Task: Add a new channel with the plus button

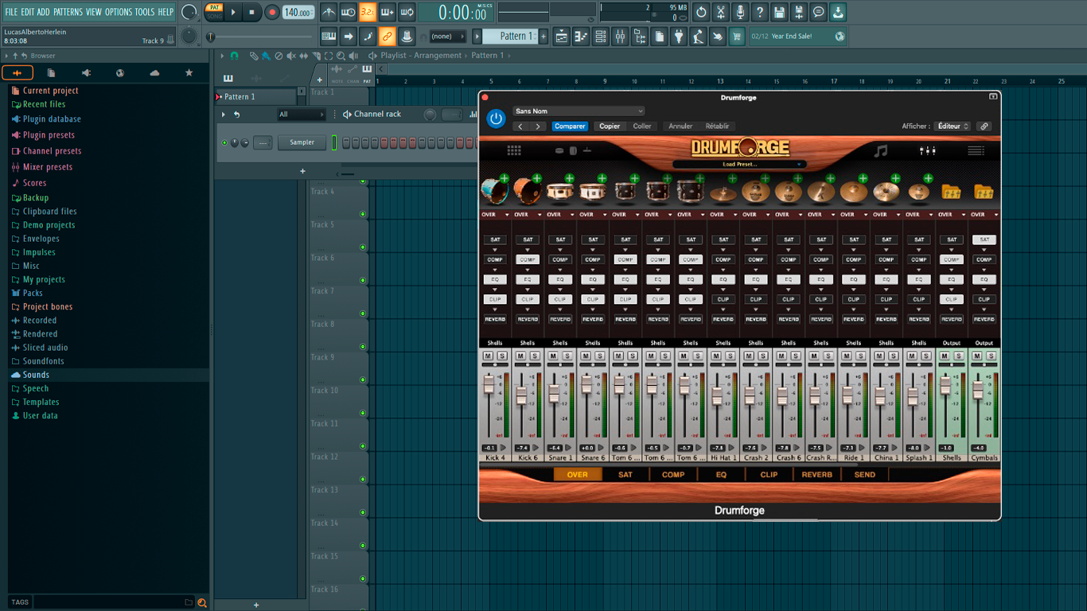Action: click(x=302, y=171)
